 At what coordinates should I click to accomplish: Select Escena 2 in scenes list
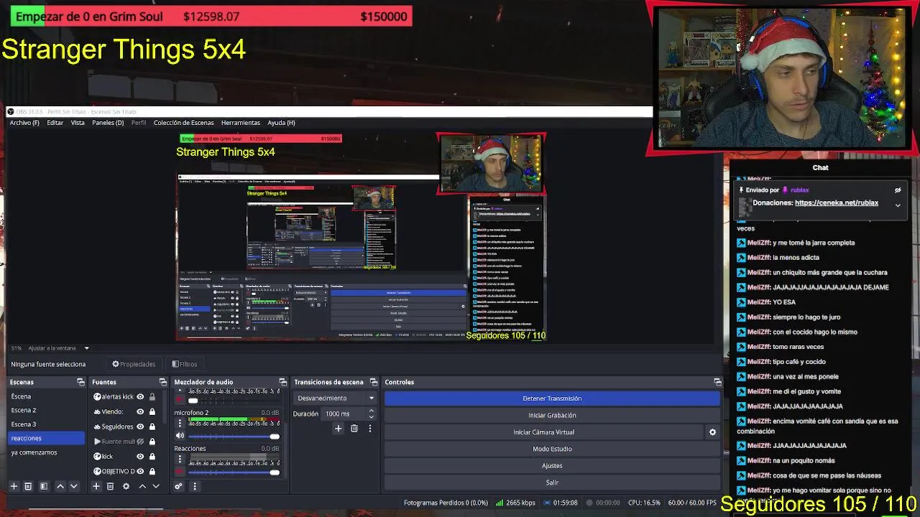point(47,410)
